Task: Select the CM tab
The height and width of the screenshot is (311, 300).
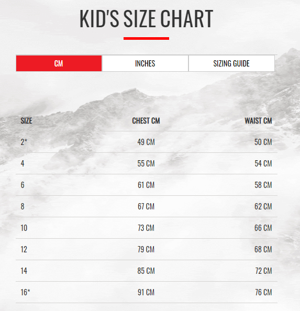Action: click(x=59, y=63)
